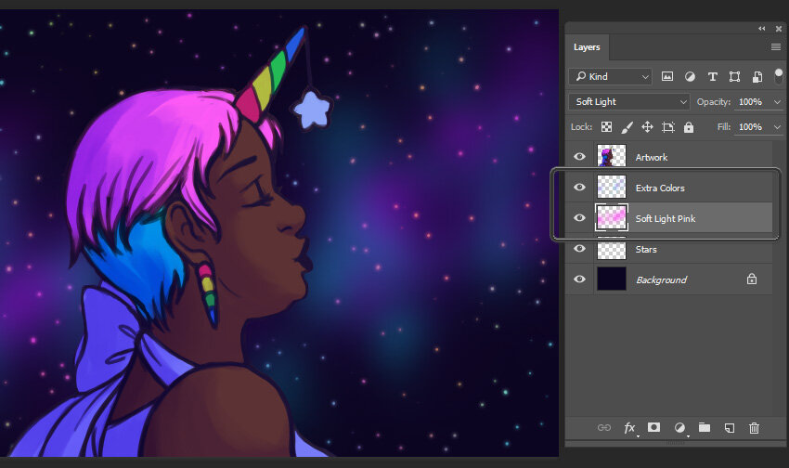This screenshot has width=789, height=468.
Task: Hide the Extra Colors layer
Action: point(579,188)
